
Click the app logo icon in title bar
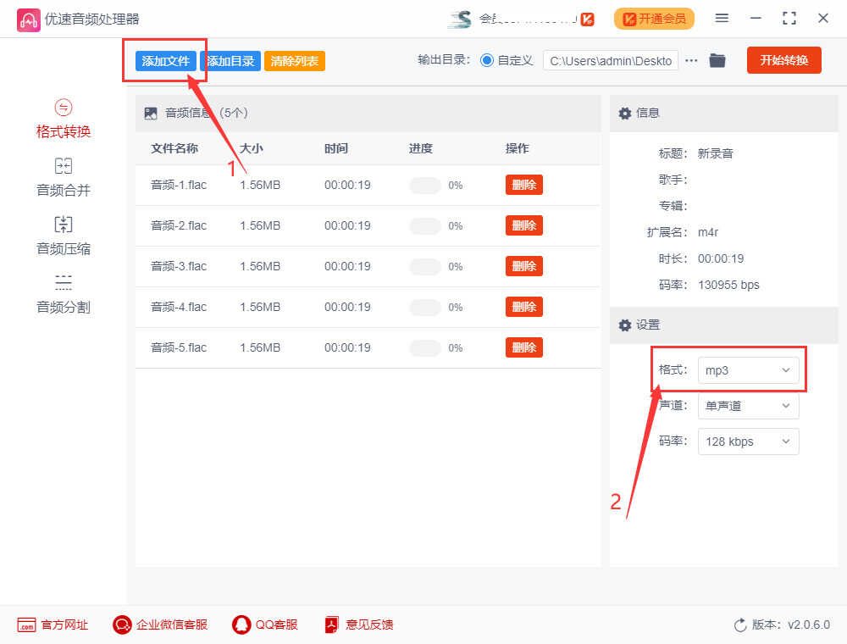pyautogui.click(x=28, y=20)
